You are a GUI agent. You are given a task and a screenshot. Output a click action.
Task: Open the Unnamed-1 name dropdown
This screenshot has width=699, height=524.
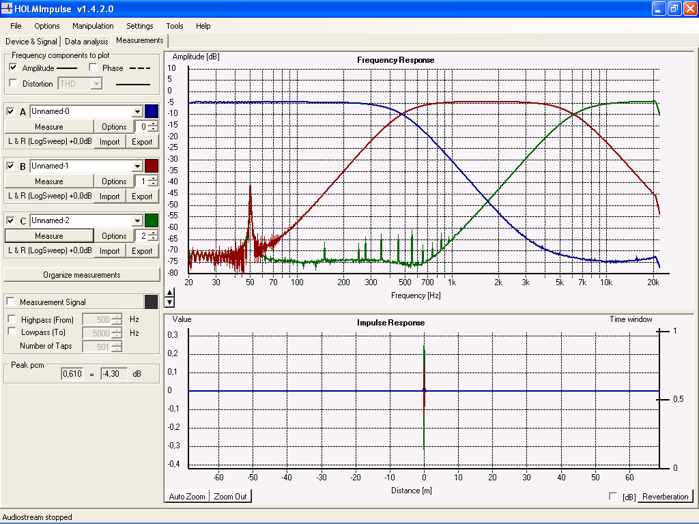click(x=137, y=166)
